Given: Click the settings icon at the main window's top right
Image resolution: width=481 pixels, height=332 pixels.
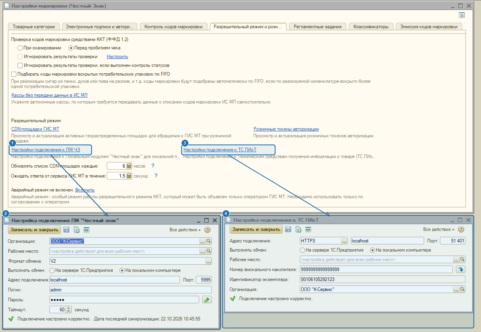Looking at the screenshot, I should pyautogui.click(x=462, y=15).
